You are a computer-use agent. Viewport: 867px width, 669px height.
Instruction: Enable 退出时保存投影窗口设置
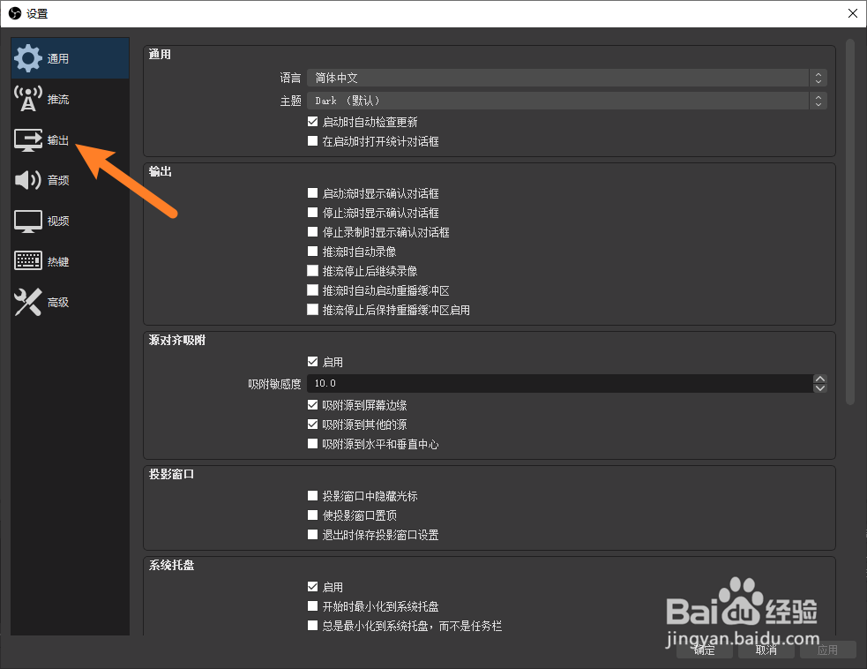click(x=312, y=535)
